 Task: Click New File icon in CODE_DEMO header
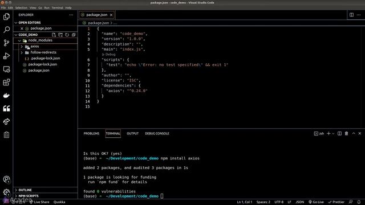pos(54,35)
